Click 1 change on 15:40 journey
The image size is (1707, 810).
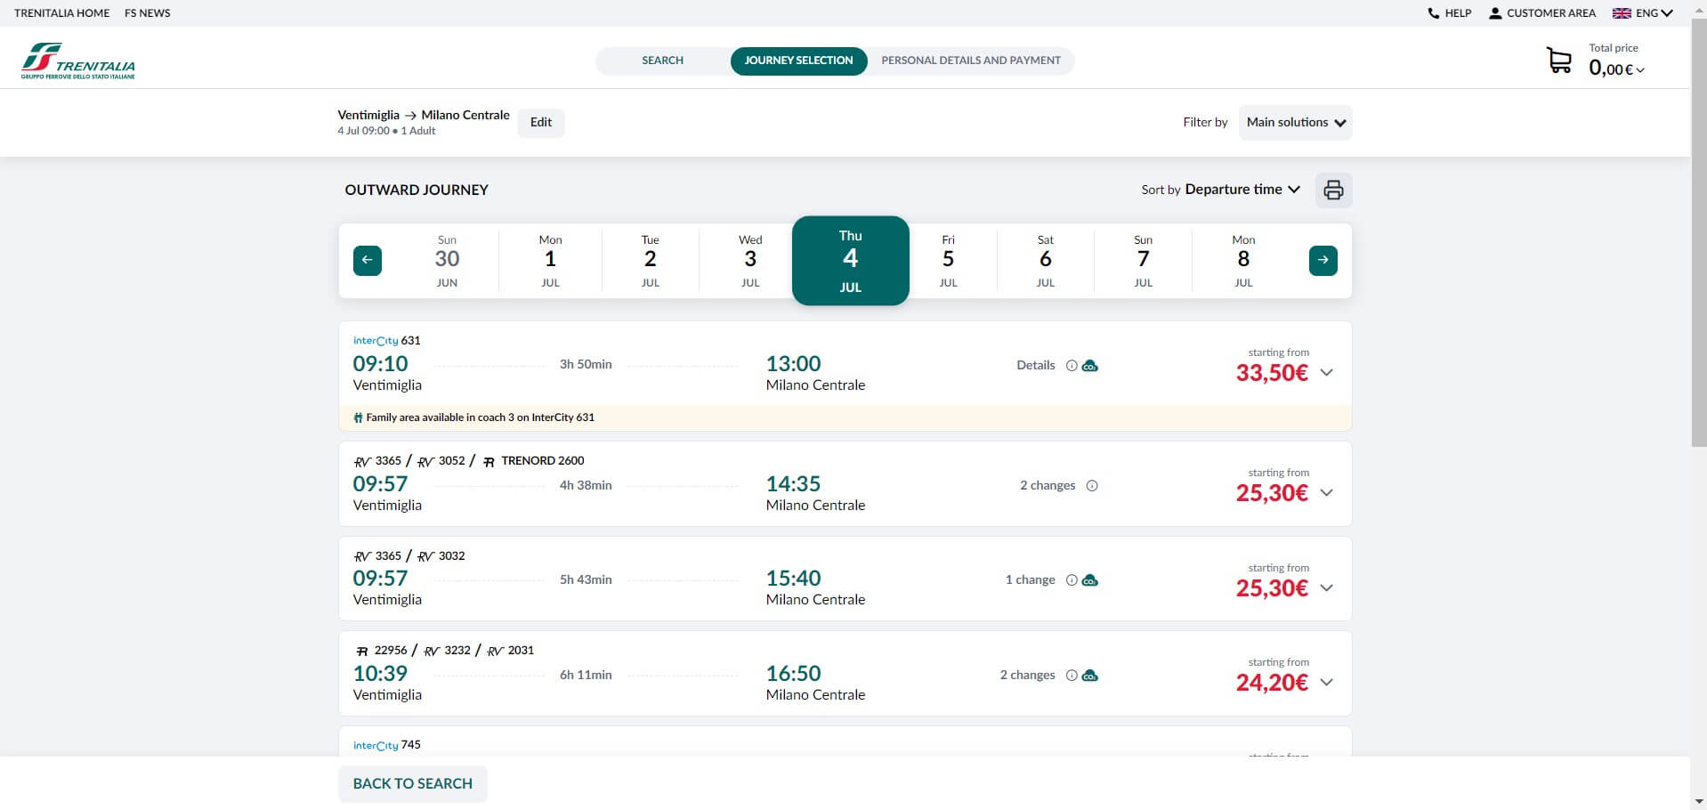tap(1030, 580)
